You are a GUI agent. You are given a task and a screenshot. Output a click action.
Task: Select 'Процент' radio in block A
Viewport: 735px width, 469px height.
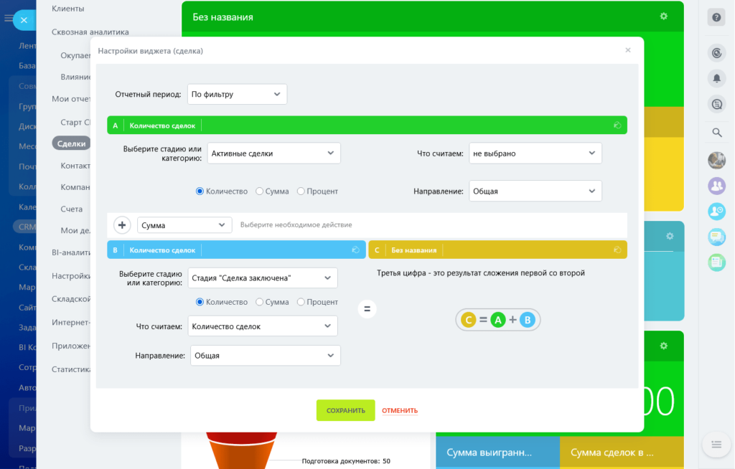tap(301, 191)
